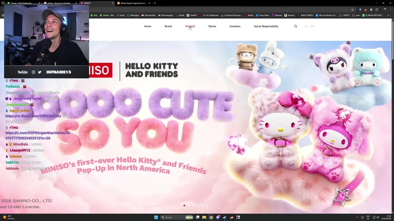Screen dimensions: 394x221
Task: Switch site language to EN
Action: [312, 26]
